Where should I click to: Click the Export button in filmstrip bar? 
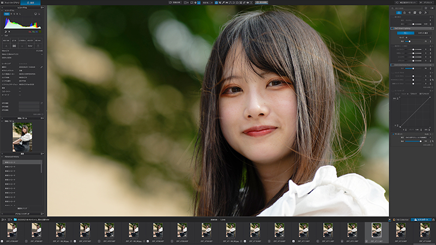tap(421, 220)
